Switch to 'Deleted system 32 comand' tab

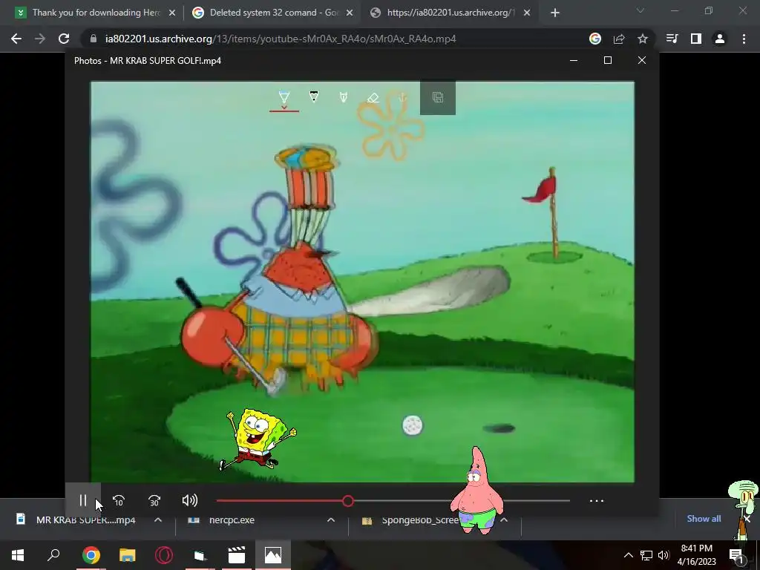pos(274,13)
